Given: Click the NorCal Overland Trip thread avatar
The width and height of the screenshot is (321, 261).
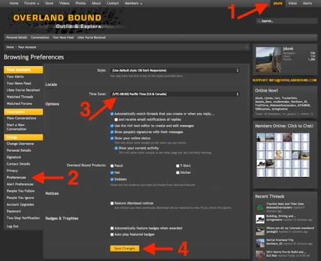Looking at the screenshot, I should point(260,243).
